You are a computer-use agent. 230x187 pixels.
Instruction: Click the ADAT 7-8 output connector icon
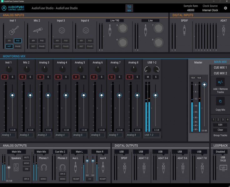pos(202,168)
